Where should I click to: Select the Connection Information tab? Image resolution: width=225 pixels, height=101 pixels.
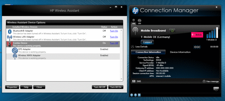click(148, 52)
